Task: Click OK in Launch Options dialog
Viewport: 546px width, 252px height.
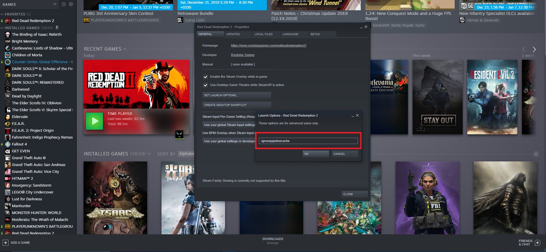Action: (x=316, y=154)
